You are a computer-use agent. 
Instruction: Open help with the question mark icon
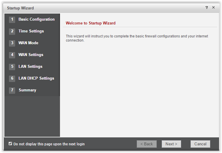(x=207, y=8)
